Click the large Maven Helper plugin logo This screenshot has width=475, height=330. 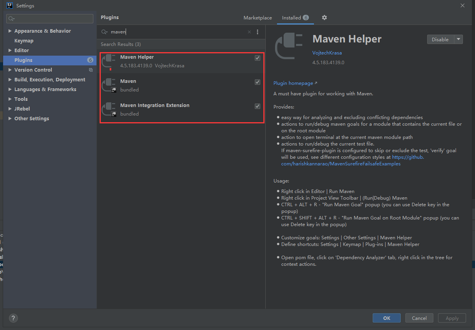(289, 46)
